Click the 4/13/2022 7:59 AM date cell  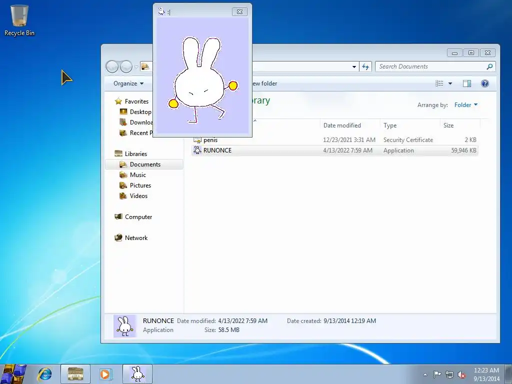tap(348, 150)
